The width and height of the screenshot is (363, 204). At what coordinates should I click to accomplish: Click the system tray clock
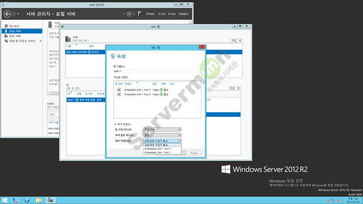point(353,200)
